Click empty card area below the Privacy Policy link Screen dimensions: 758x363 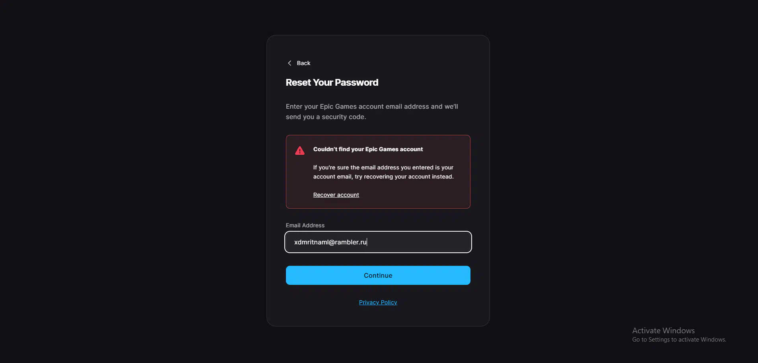coord(378,316)
